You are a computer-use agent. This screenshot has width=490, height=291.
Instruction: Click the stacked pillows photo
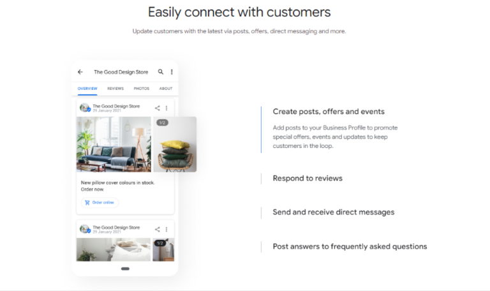coord(175,144)
